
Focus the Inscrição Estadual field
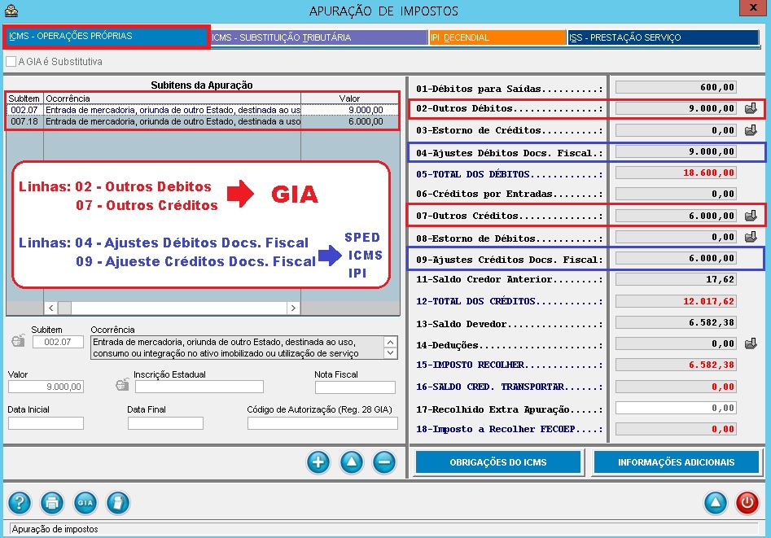[x=199, y=387]
